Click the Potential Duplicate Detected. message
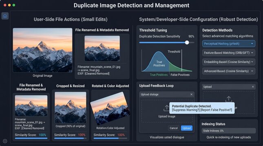This screenshot has height=146, width=263. pyautogui.click(x=192, y=106)
